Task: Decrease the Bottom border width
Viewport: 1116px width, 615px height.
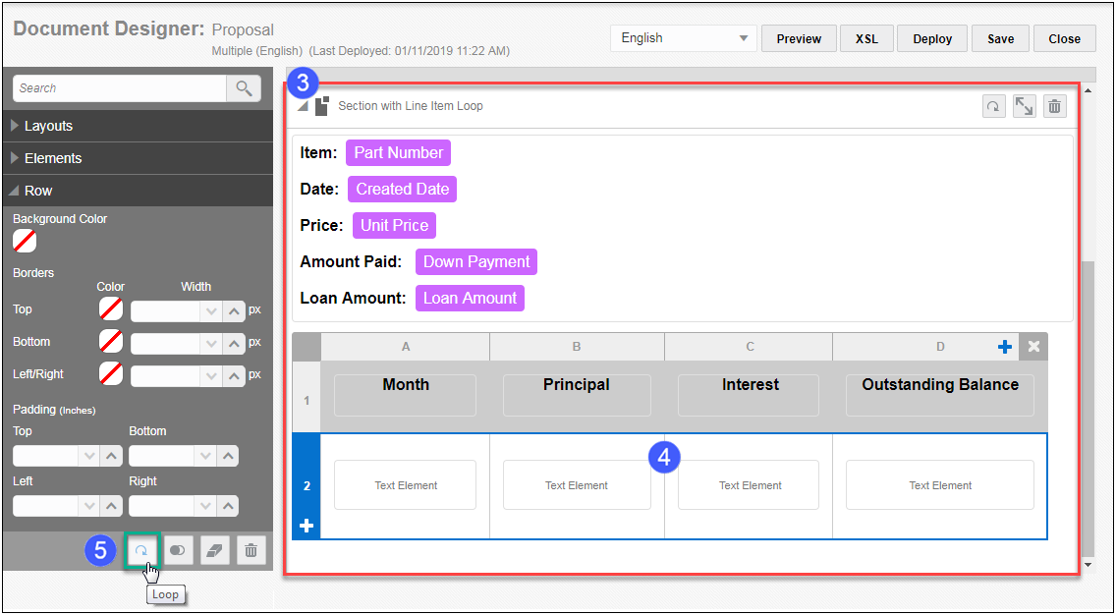Action: click(x=211, y=344)
